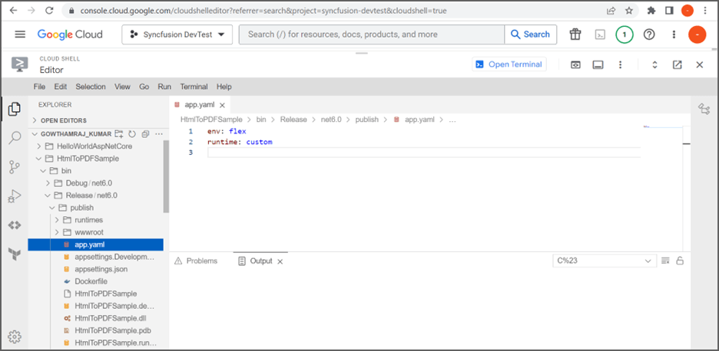Bookmark this page with the star icon

click(629, 11)
